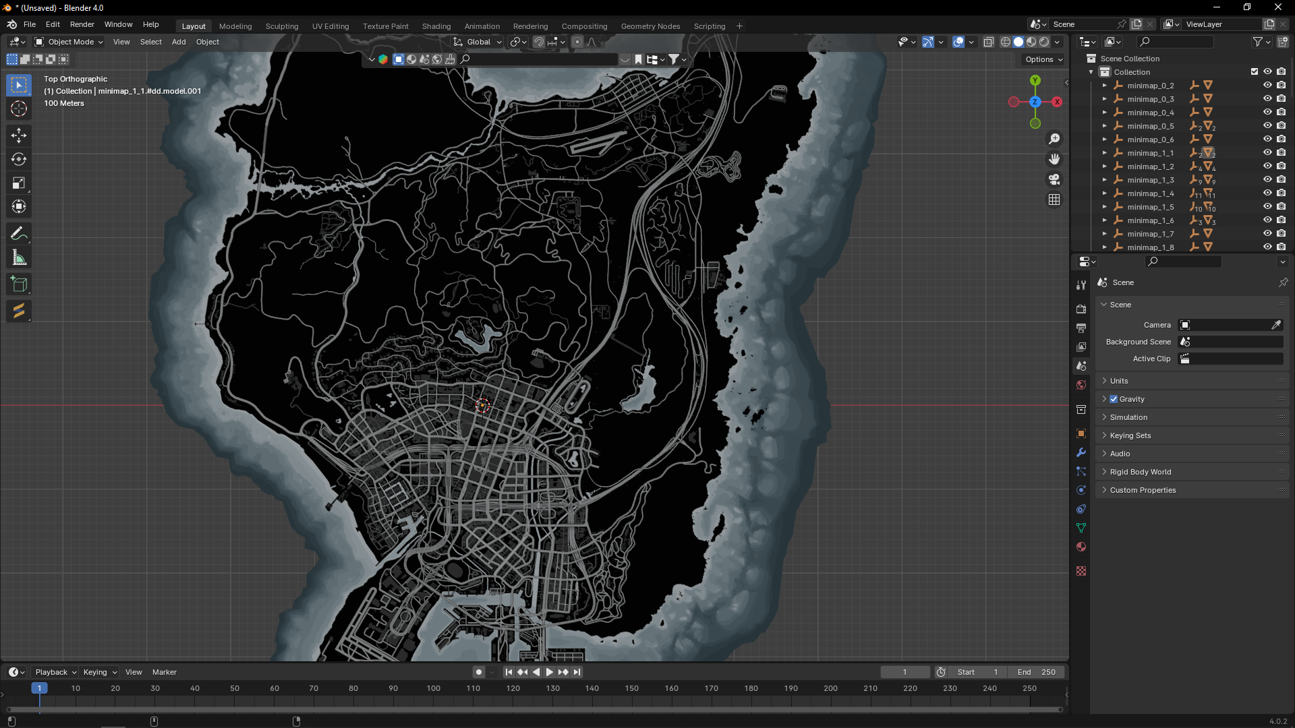1295x728 pixels.
Task: Toggle the Collection exclude checkbox
Action: pyautogui.click(x=1255, y=72)
